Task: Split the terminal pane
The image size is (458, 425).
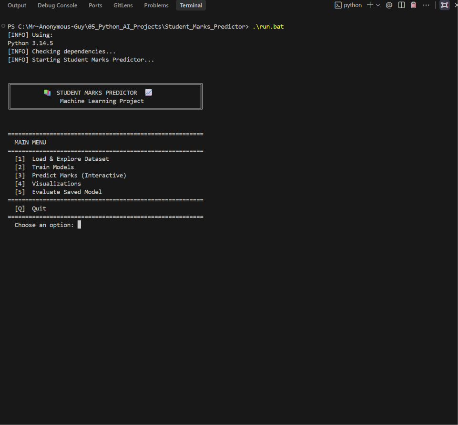Action: click(x=401, y=5)
